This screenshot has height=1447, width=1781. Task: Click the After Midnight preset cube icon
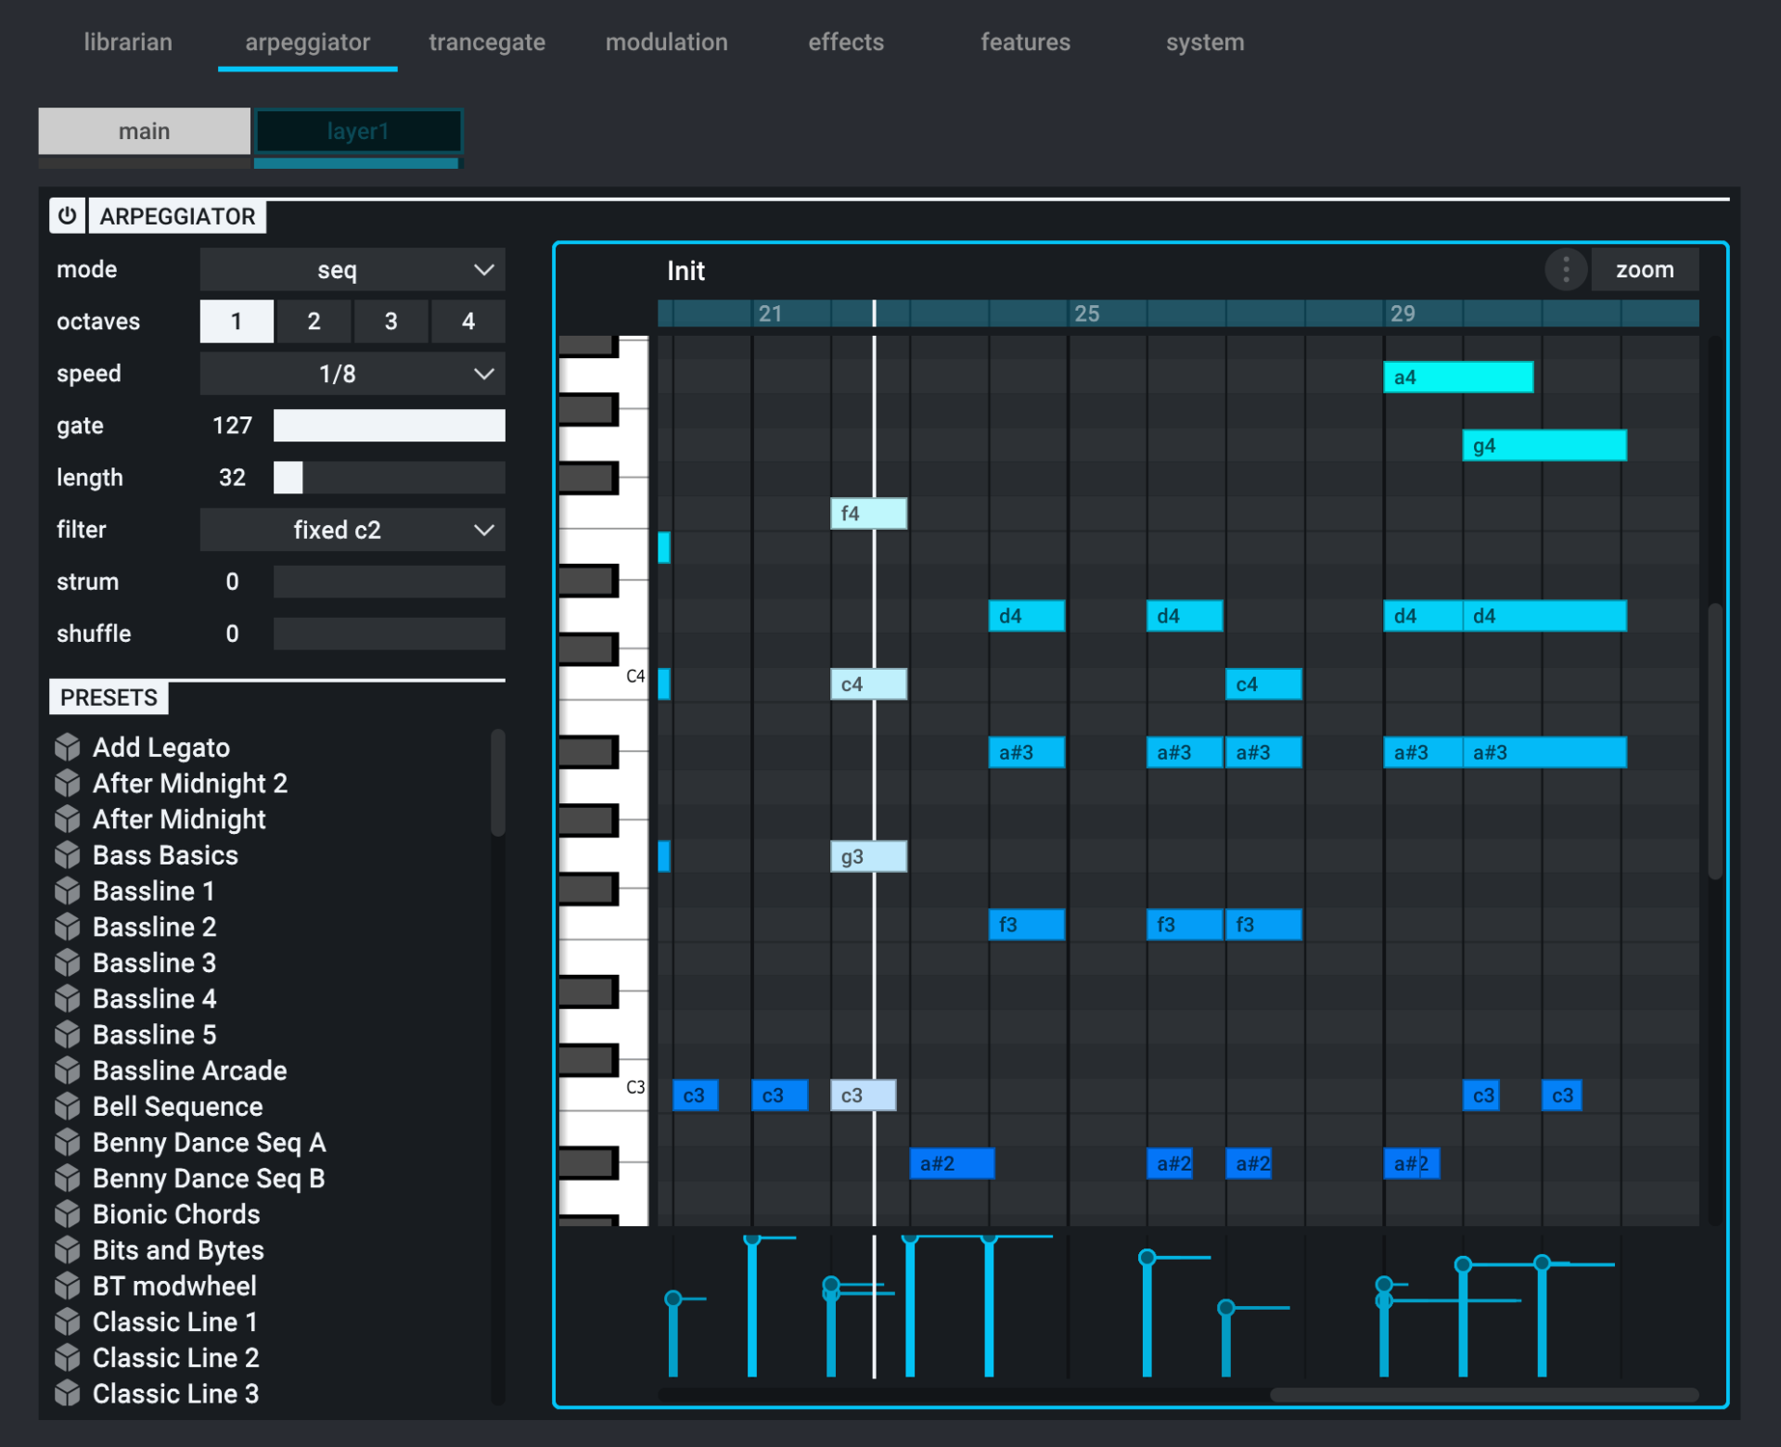click(68, 818)
